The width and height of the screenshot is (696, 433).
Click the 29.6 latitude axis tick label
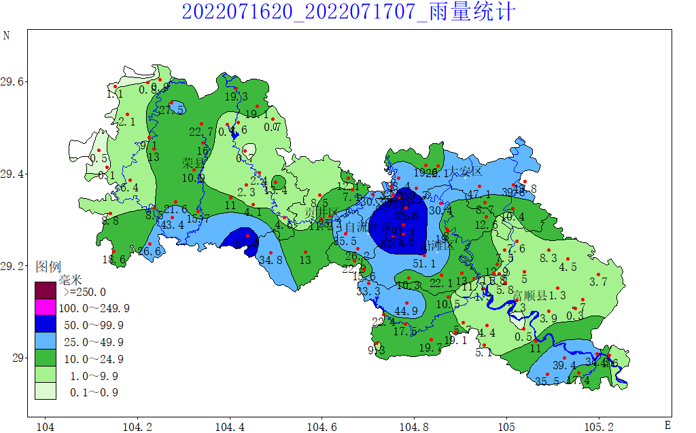click(12, 81)
